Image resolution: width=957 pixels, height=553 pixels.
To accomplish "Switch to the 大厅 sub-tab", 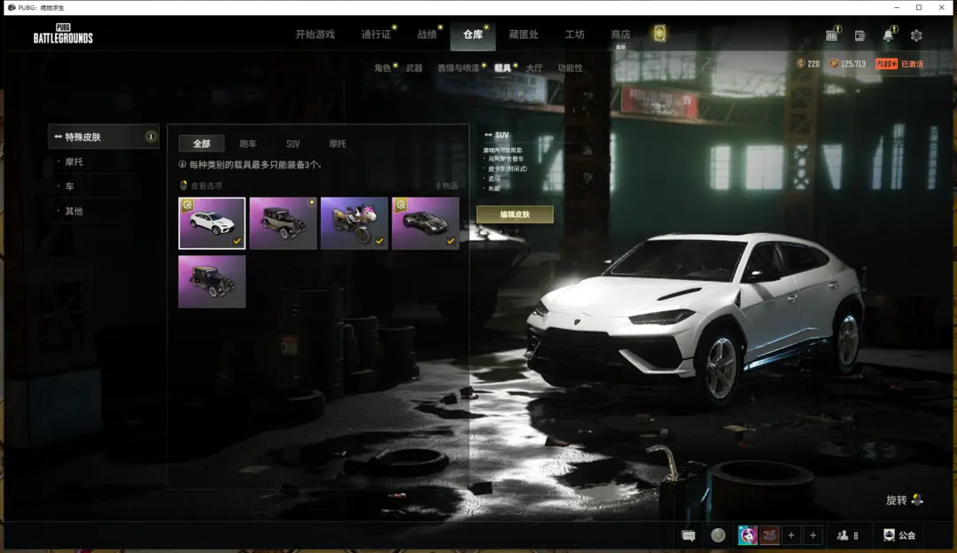I will point(534,67).
